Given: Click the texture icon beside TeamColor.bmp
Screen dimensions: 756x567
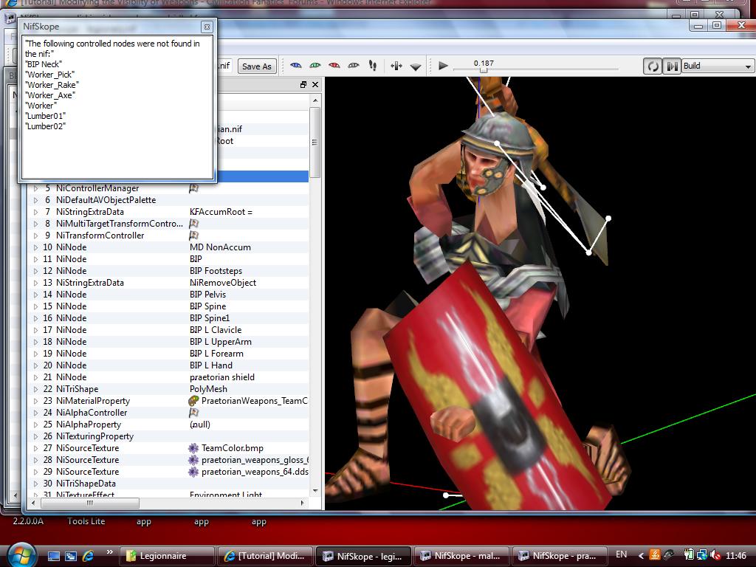Looking at the screenshot, I should pyautogui.click(x=193, y=448).
